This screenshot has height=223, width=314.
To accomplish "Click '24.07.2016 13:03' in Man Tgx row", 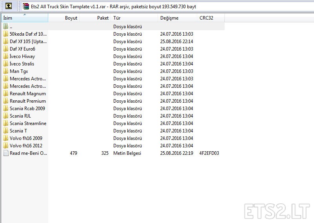I will click(x=177, y=71).
